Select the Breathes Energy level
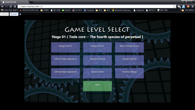Screen dimensions: 195x110 129,73
